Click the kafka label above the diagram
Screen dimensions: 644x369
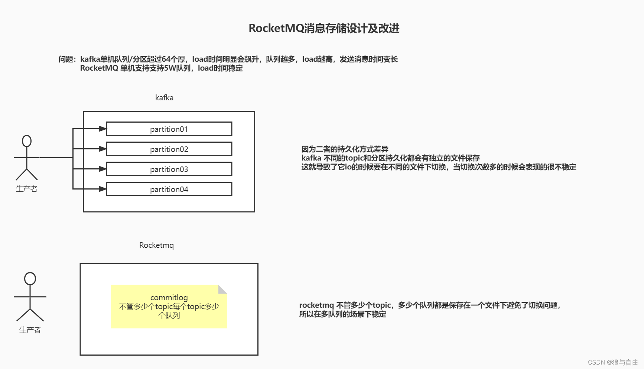[164, 98]
